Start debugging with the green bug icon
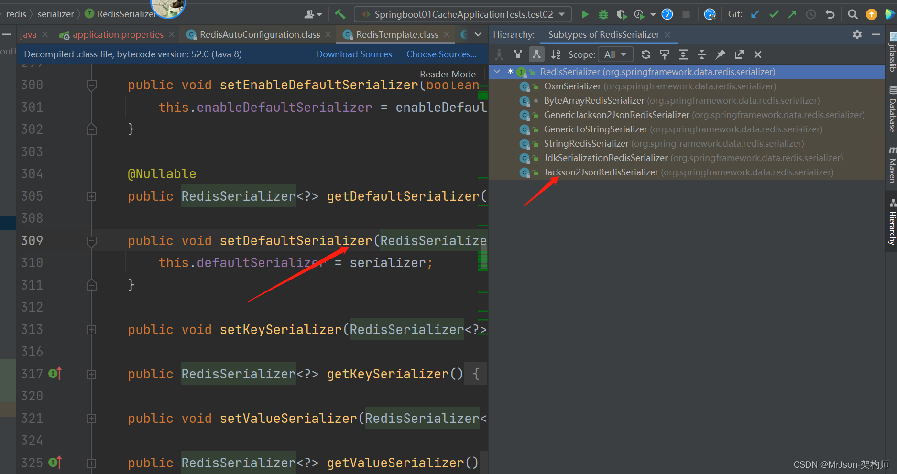This screenshot has width=897, height=474. [603, 14]
